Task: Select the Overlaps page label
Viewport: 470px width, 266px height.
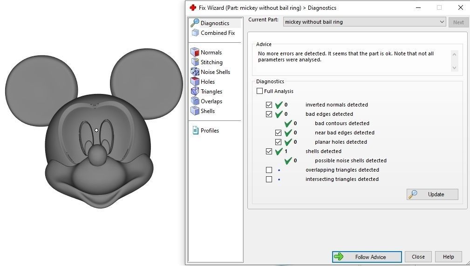Action: click(211, 101)
